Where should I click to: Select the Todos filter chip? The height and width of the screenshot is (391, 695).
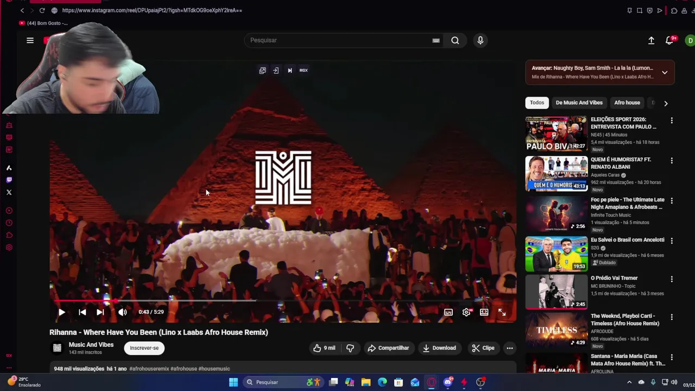coord(537,103)
